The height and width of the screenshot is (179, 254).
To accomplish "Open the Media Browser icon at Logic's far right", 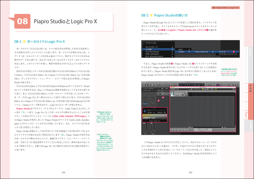I will pyautogui.click(x=237, y=85).
